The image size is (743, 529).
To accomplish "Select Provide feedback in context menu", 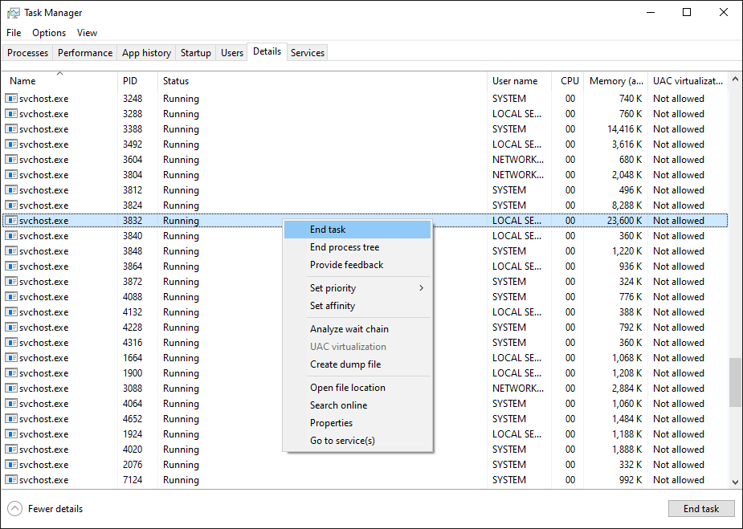I will coord(357,265).
